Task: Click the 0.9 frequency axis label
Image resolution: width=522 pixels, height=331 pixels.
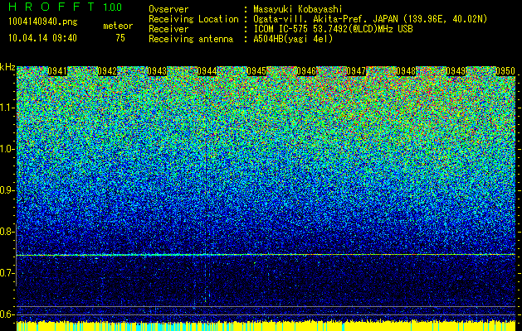Action: pos(7,190)
